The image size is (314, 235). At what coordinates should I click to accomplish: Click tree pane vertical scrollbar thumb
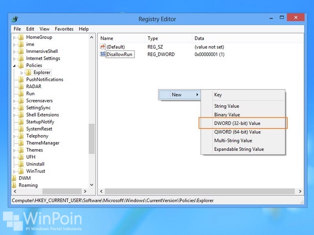tap(92, 139)
